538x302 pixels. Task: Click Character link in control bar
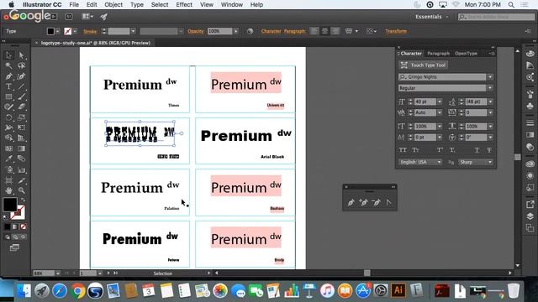point(271,31)
